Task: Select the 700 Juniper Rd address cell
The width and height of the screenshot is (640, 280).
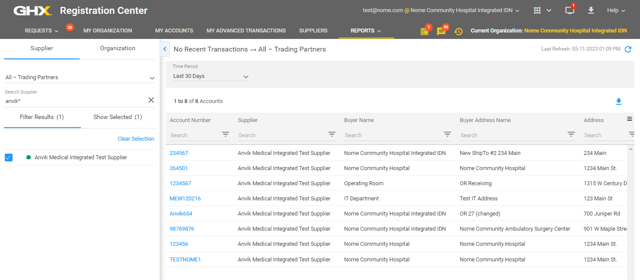Action: (602, 214)
